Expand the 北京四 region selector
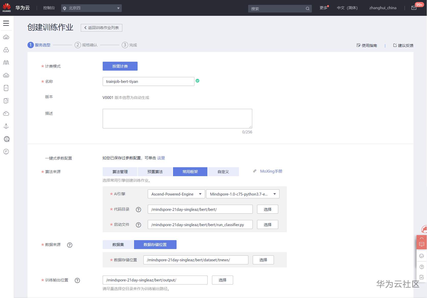 tap(91, 8)
